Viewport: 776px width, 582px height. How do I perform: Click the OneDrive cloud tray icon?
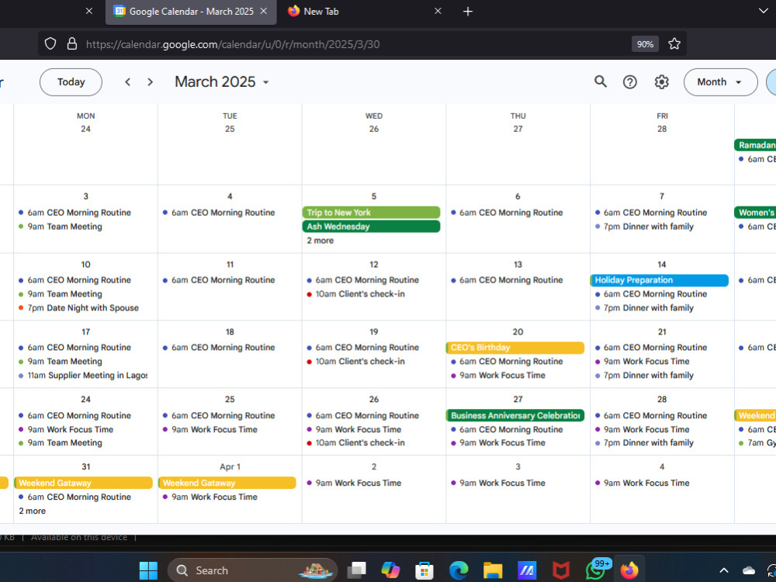(x=749, y=570)
